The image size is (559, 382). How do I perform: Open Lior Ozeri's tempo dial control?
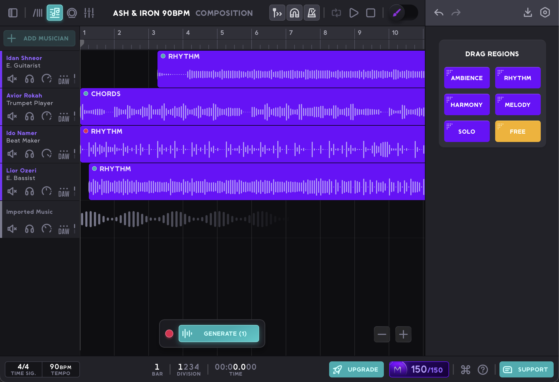47,191
